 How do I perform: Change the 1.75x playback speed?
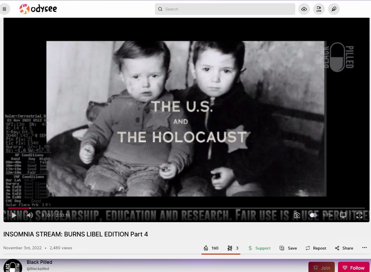(x=328, y=215)
